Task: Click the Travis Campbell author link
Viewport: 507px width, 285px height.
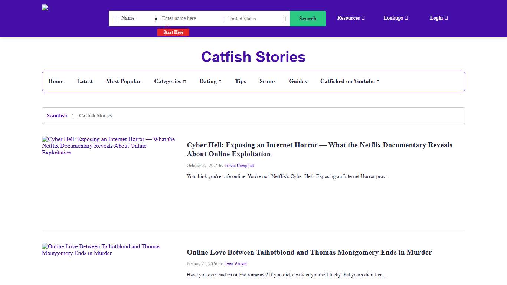Action: tap(239, 166)
